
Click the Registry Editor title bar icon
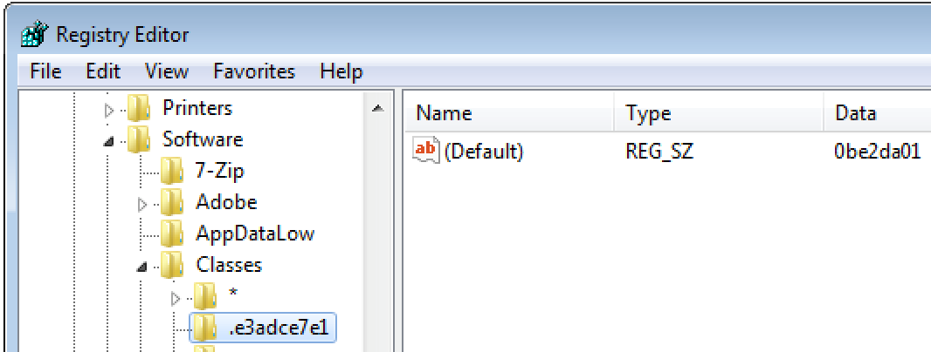(x=35, y=34)
